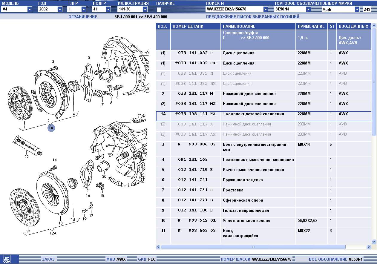The image size is (377, 264).
Task: Click right arrow of horizontal scrollbar
Action: 369,247
